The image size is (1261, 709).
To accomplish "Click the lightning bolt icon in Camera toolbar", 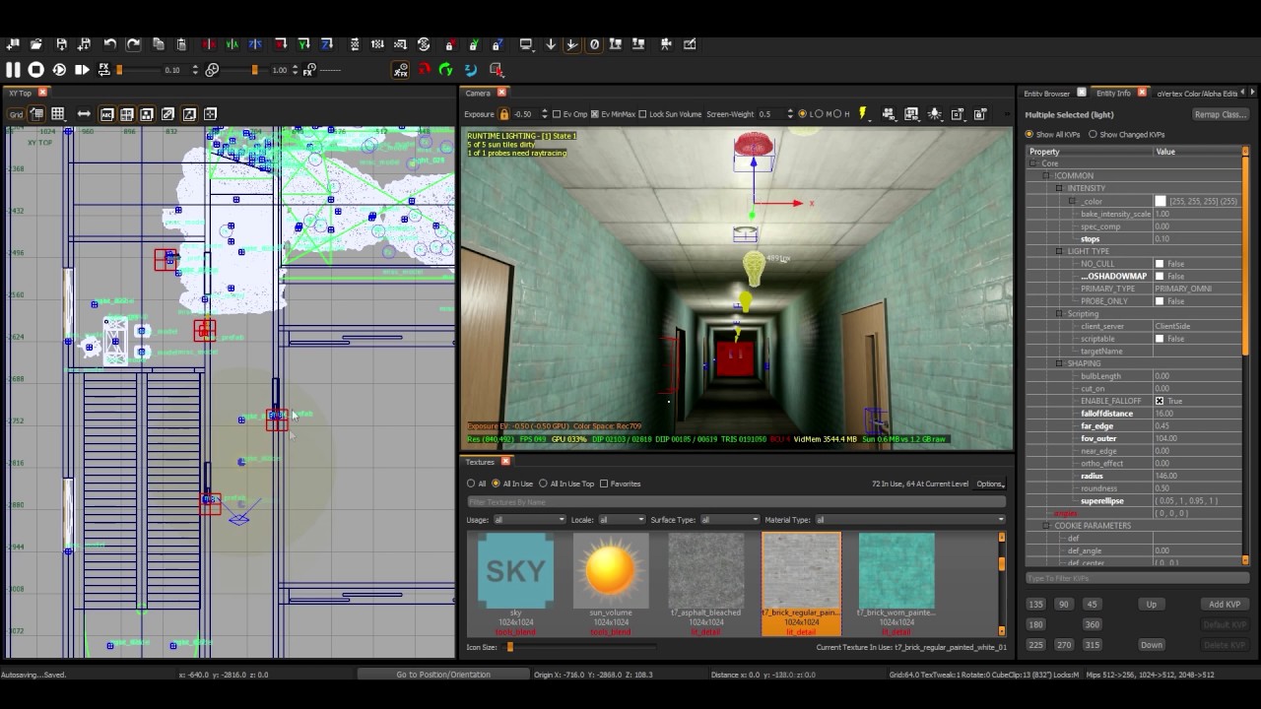I will pyautogui.click(x=863, y=114).
